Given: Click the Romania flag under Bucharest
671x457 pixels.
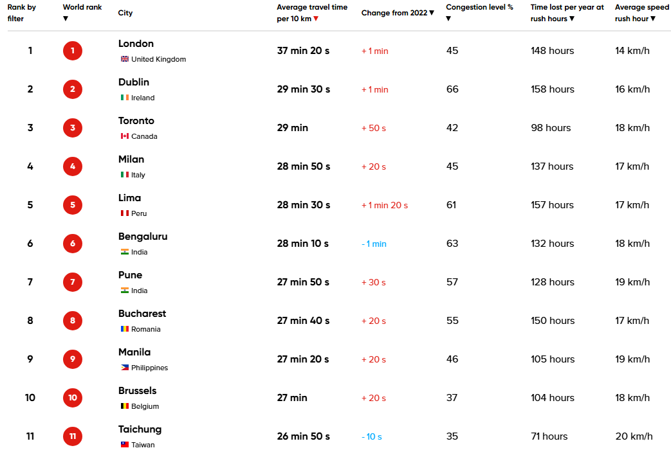Looking at the screenshot, I should tap(125, 329).
